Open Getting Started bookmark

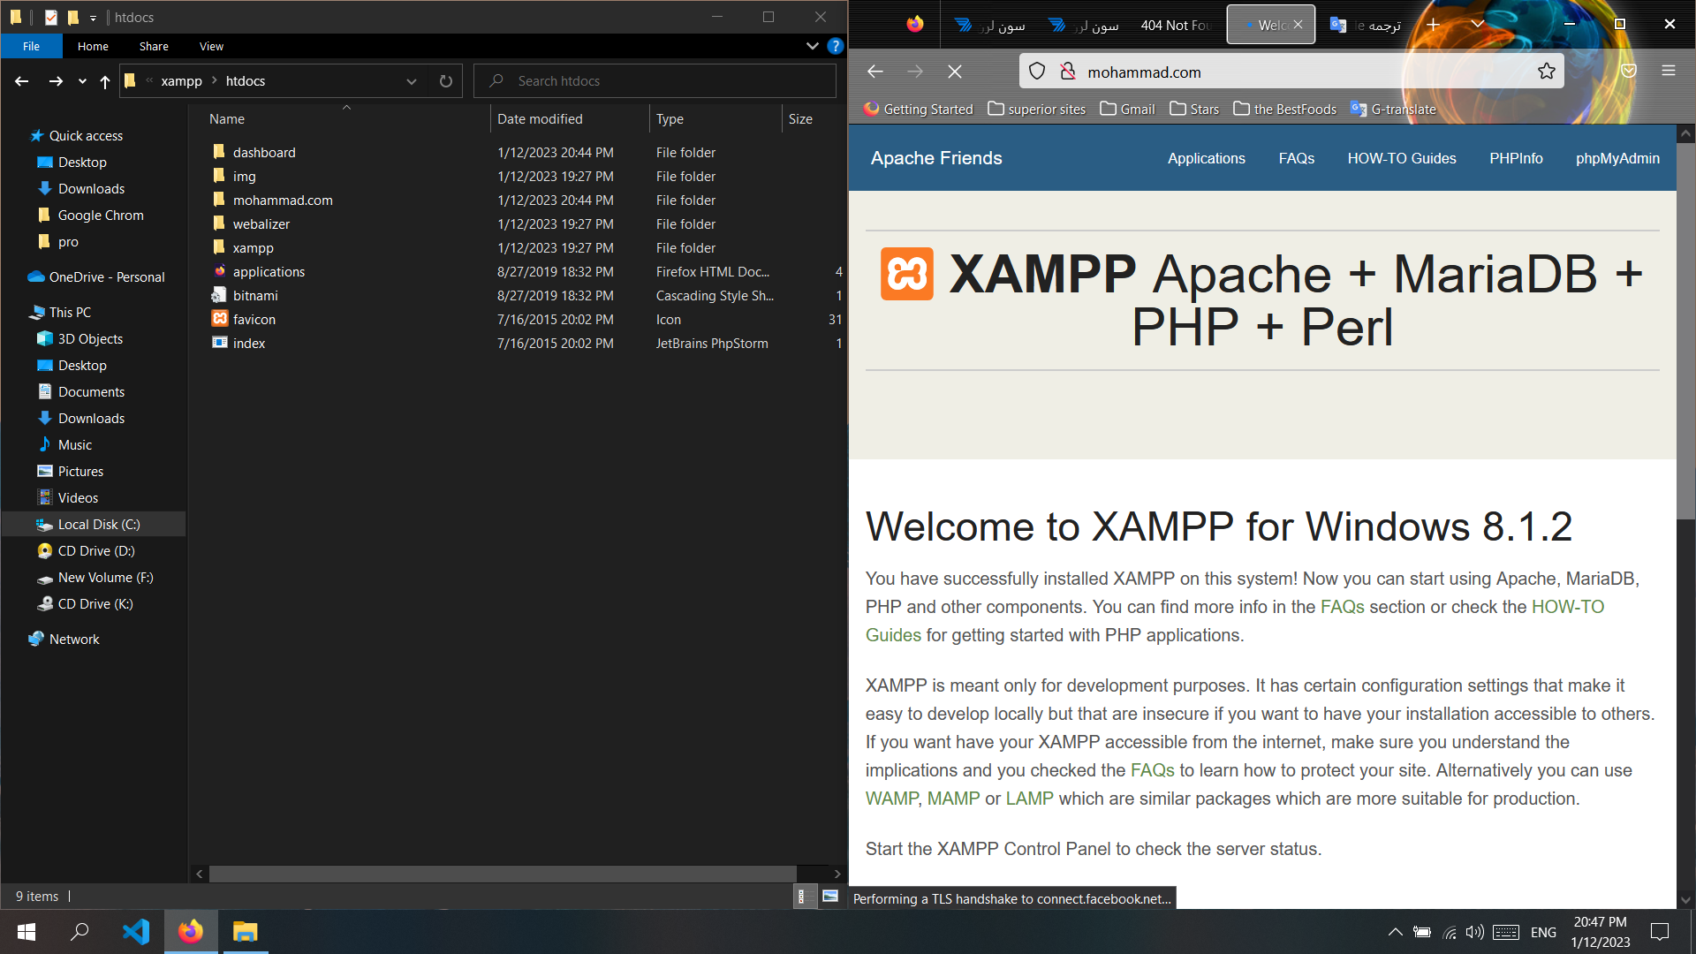[x=919, y=109]
